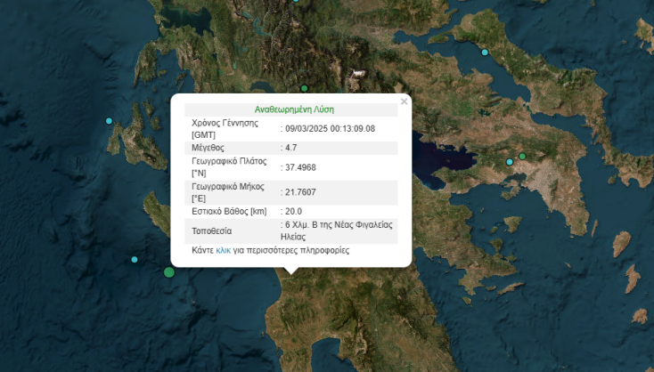The height and width of the screenshot is (372, 654).
Task: Click the cyan marker at the top right coast
Action: (486, 53)
